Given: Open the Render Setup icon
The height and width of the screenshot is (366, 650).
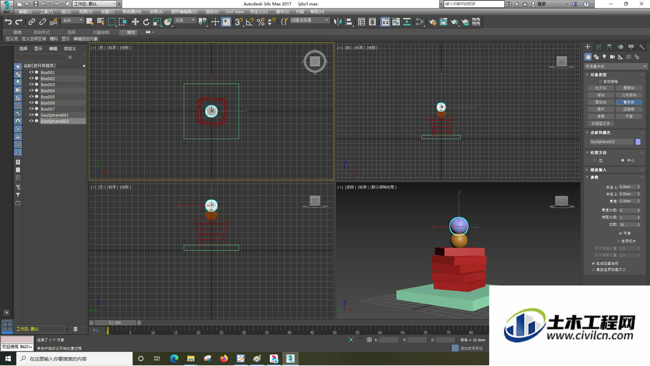Looking at the screenshot, I should coord(433,22).
